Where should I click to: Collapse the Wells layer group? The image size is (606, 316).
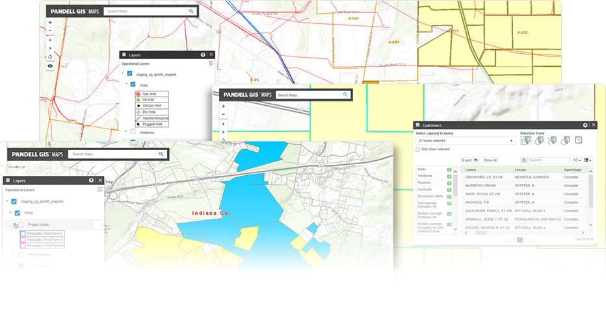point(126,84)
